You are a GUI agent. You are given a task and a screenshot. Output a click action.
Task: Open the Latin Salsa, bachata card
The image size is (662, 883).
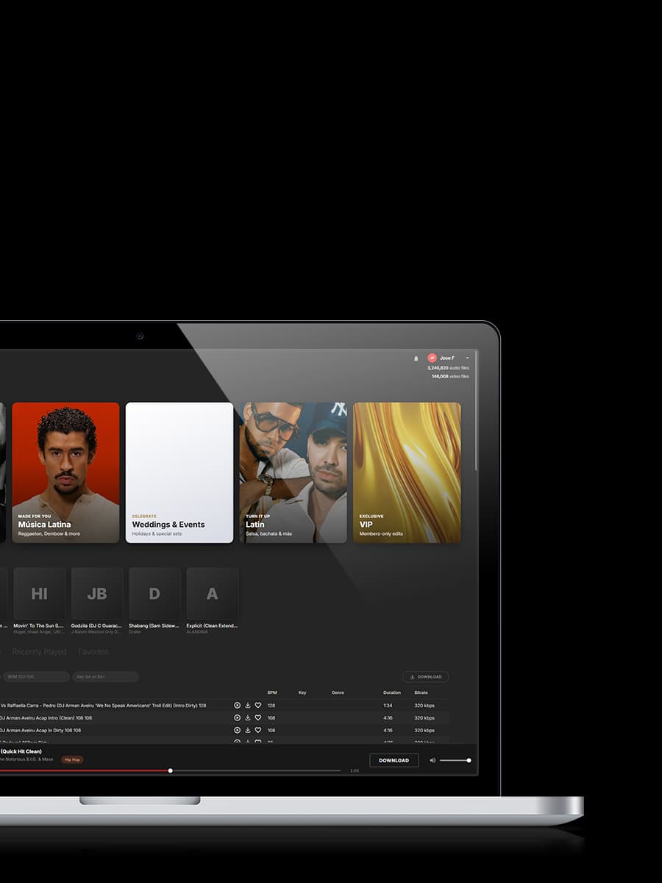[293, 472]
